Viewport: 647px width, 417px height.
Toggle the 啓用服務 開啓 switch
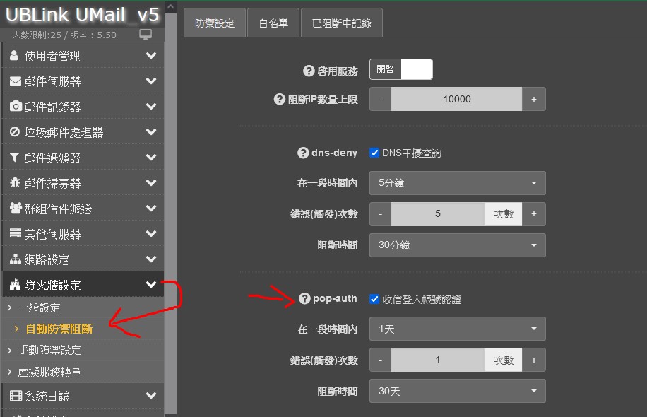point(400,69)
